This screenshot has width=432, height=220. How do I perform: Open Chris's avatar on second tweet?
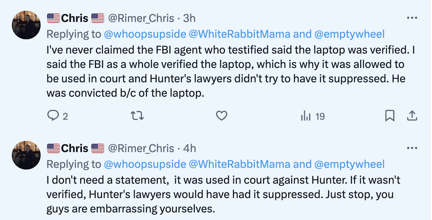click(x=26, y=155)
